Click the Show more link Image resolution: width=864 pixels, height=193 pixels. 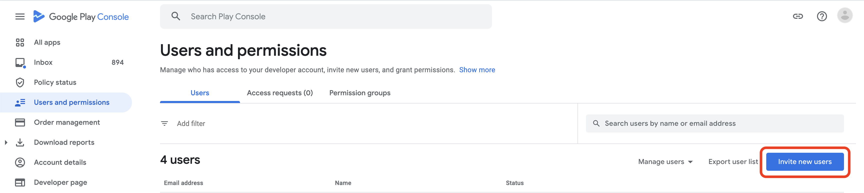476,70
